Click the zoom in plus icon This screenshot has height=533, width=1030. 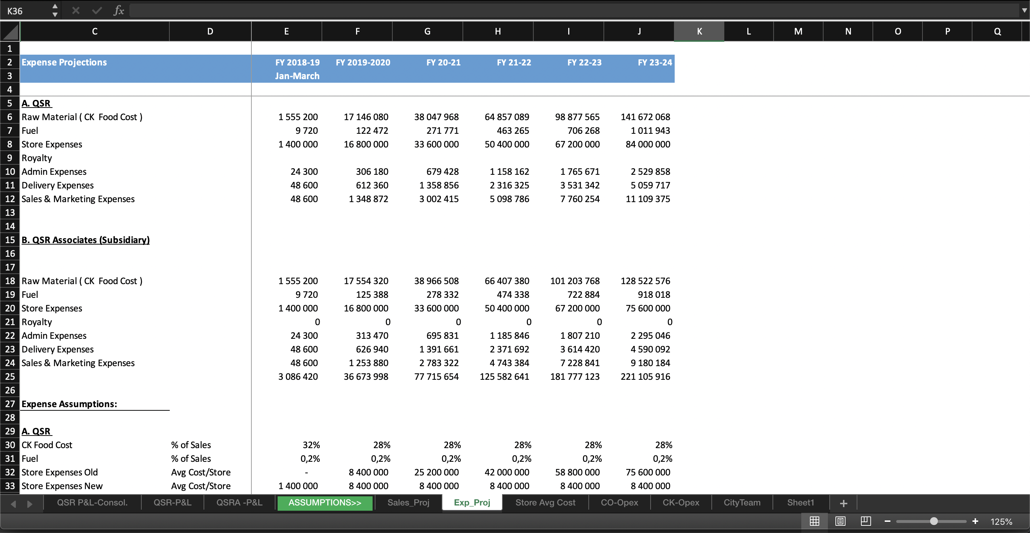pyautogui.click(x=976, y=521)
